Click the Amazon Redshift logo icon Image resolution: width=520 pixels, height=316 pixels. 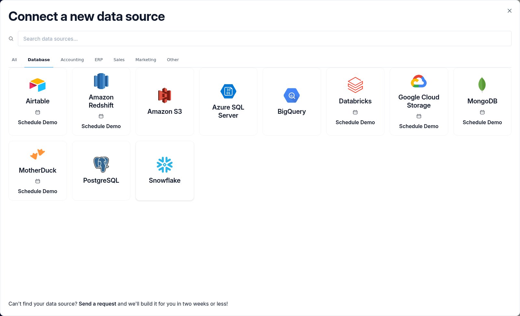click(x=101, y=81)
